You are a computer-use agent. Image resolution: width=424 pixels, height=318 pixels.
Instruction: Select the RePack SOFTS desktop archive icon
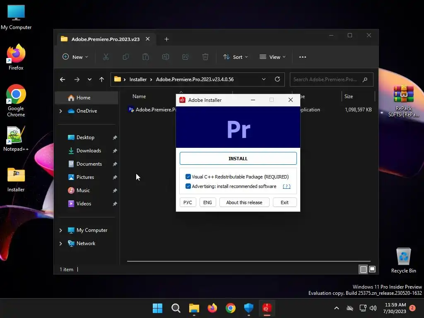(x=403, y=101)
